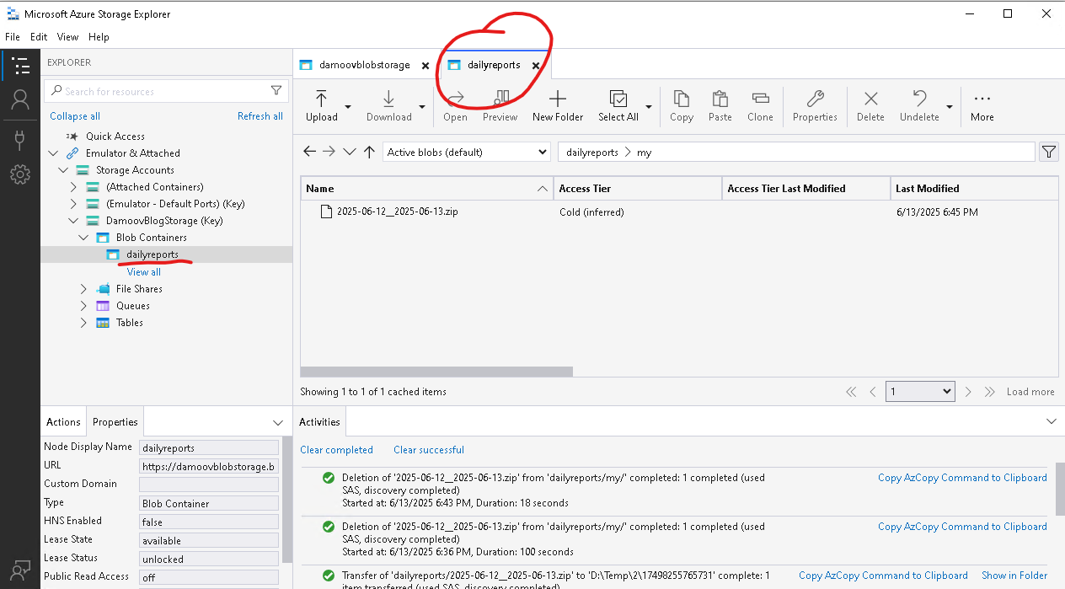Viewport: 1065px width, 589px height.
Task: Open the Settings gear in sidebar
Action: pos(20,174)
